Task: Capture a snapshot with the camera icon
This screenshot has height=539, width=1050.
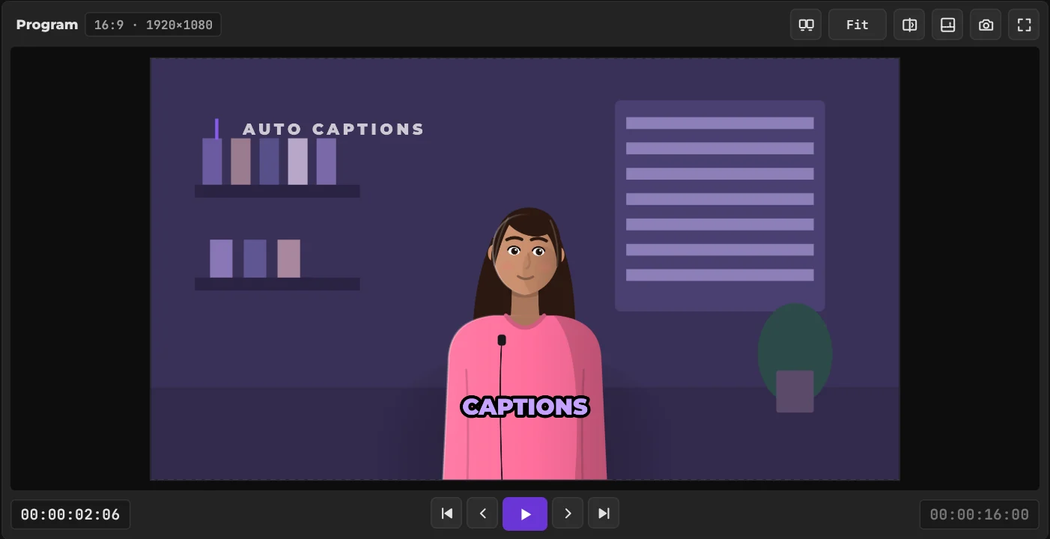Action: (986, 25)
